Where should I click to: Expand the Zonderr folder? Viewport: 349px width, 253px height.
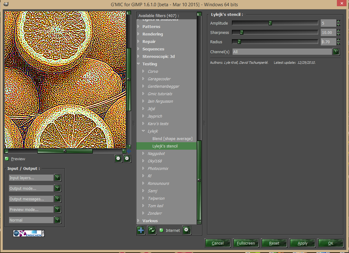(x=143, y=213)
